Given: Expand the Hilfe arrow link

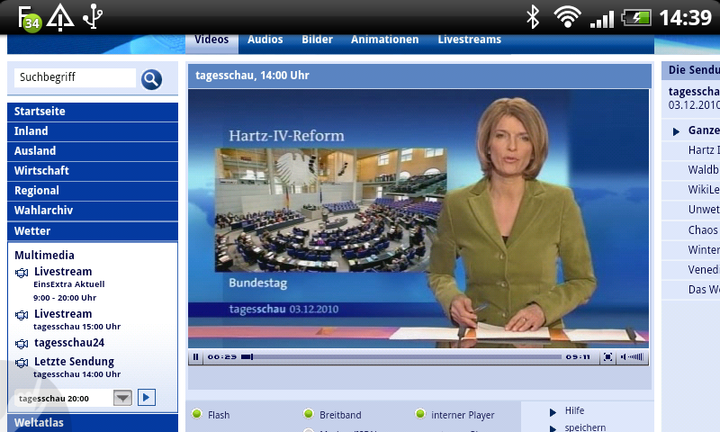Looking at the screenshot, I should pos(553,412).
